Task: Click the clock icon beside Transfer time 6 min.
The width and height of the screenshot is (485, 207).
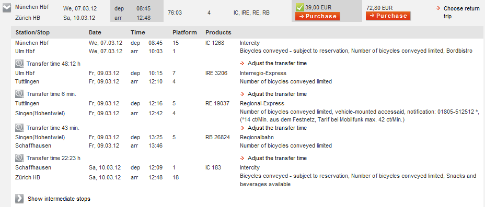Action: coord(19,94)
